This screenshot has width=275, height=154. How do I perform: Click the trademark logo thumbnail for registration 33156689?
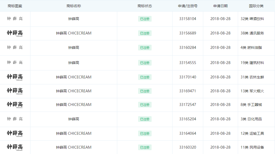(15, 33)
